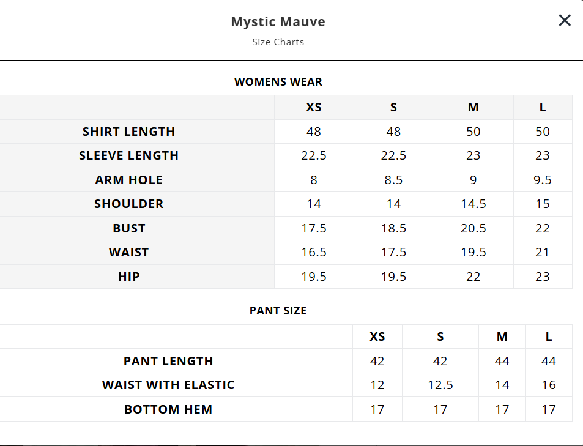This screenshot has width=583, height=446.
Task: Click the XS column header in Womens Wear table
Action: (314, 107)
